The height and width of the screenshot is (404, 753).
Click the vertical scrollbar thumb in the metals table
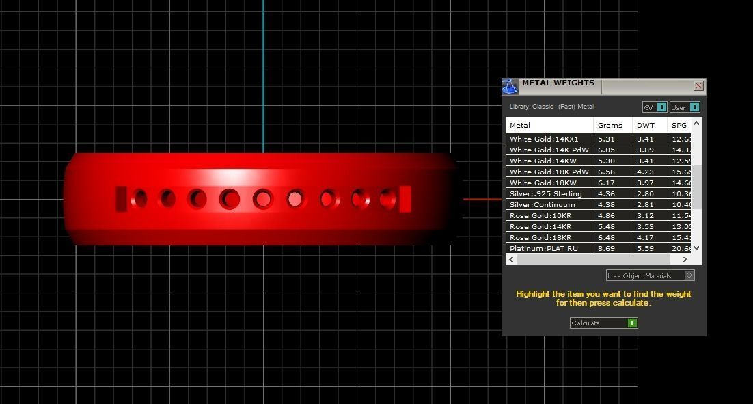[x=697, y=187]
